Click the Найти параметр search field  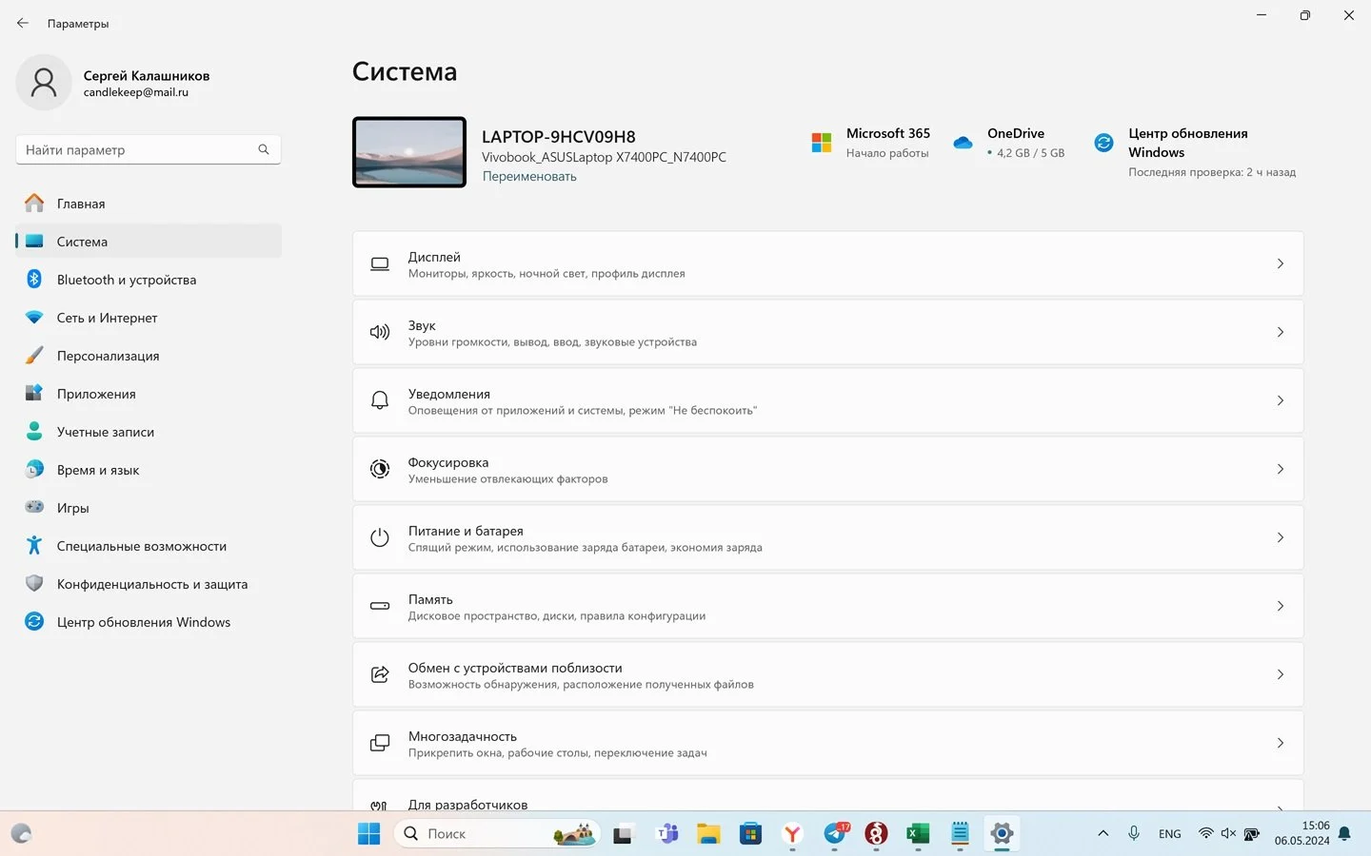[x=148, y=149]
